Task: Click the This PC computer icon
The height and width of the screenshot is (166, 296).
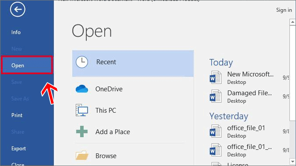Action: (82, 110)
